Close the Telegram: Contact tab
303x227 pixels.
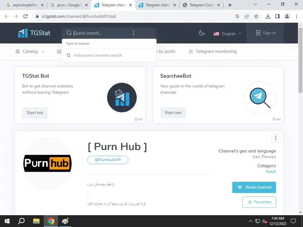coord(219,5)
